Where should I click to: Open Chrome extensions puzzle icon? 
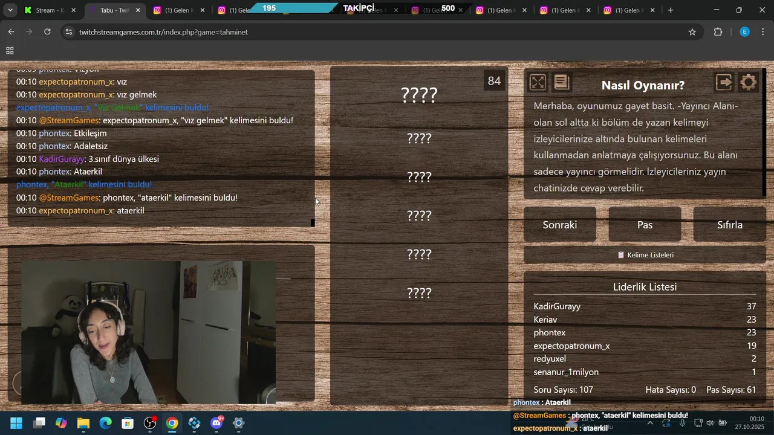(x=718, y=32)
